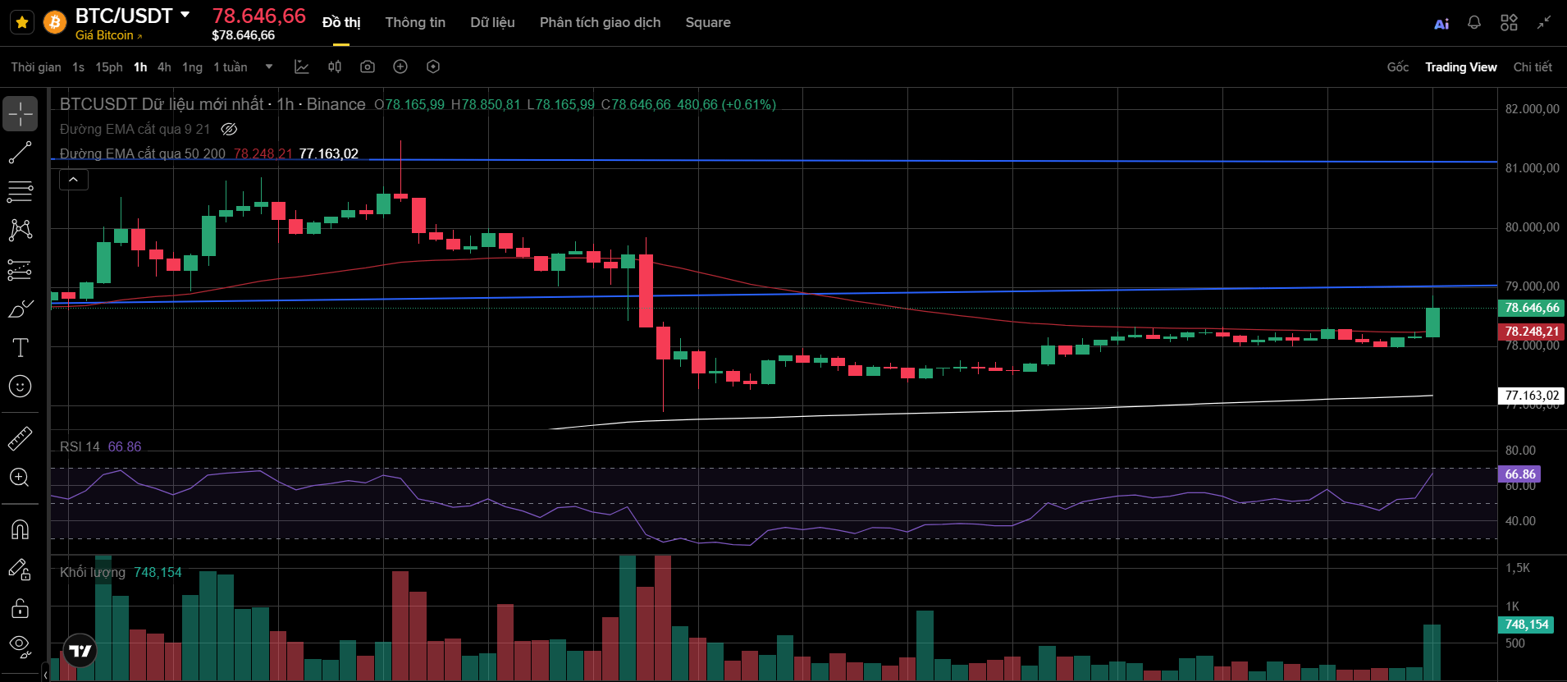Click the green 78.646,66 price-axis tag
1567x682 pixels.
pos(1531,308)
